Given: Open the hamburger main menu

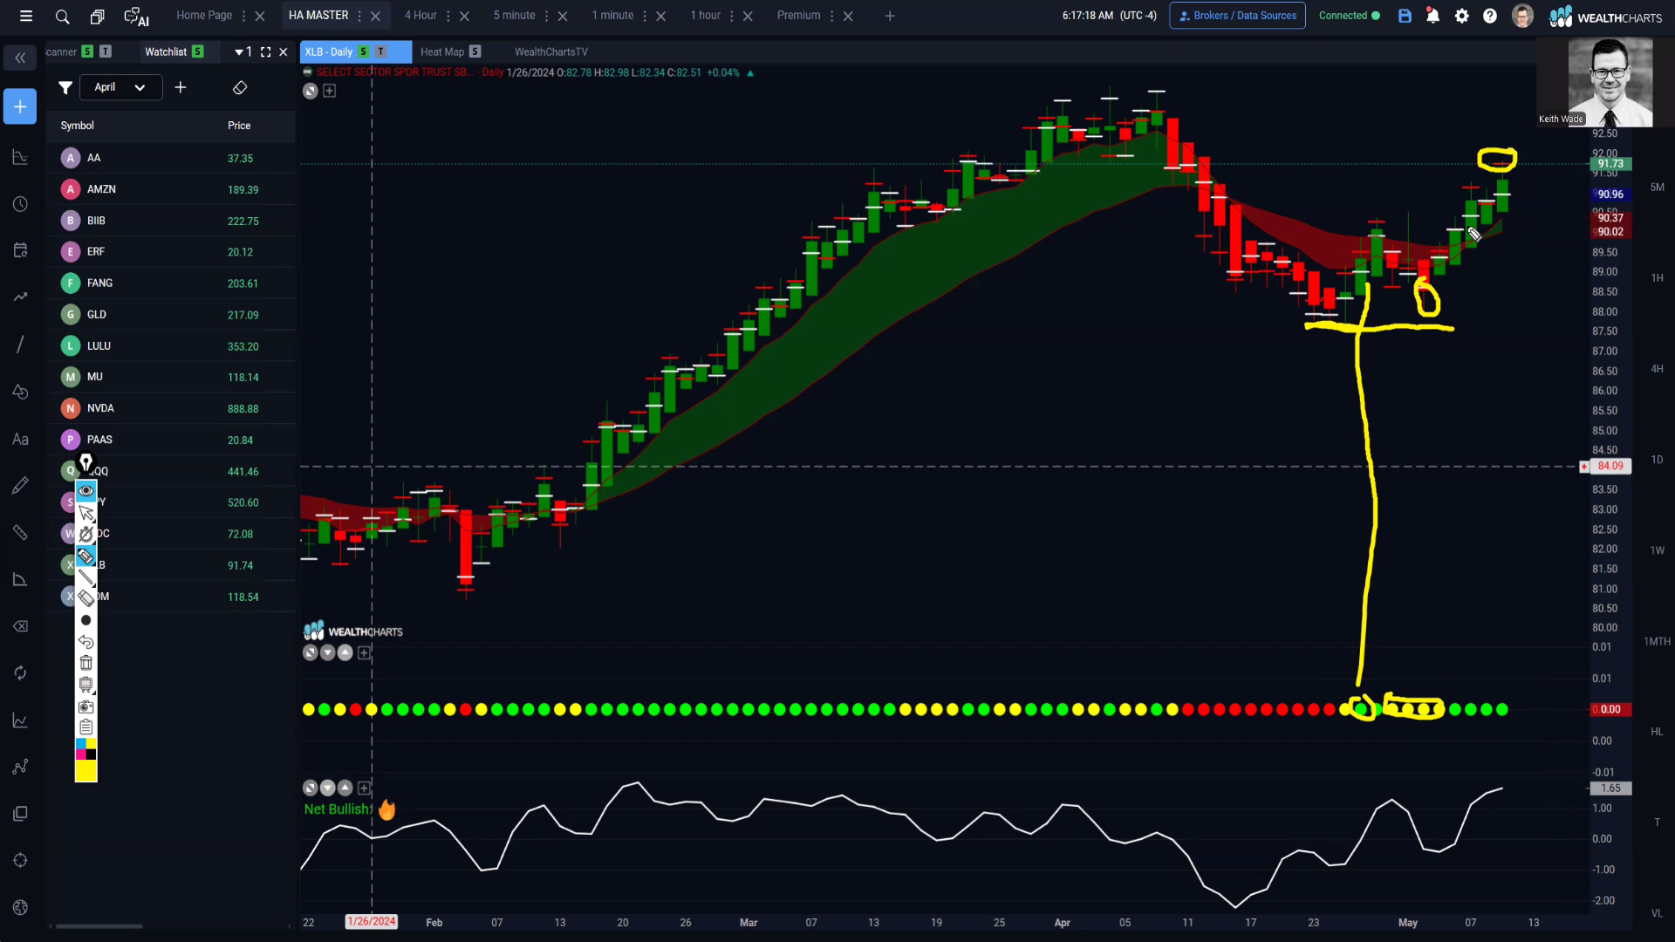Looking at the screenshot, I should [26, 16].
